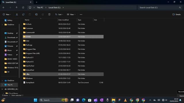Open Figma icon on taskbar
The width and height of the screenshot is (184, 103).
tap(119, 100)
